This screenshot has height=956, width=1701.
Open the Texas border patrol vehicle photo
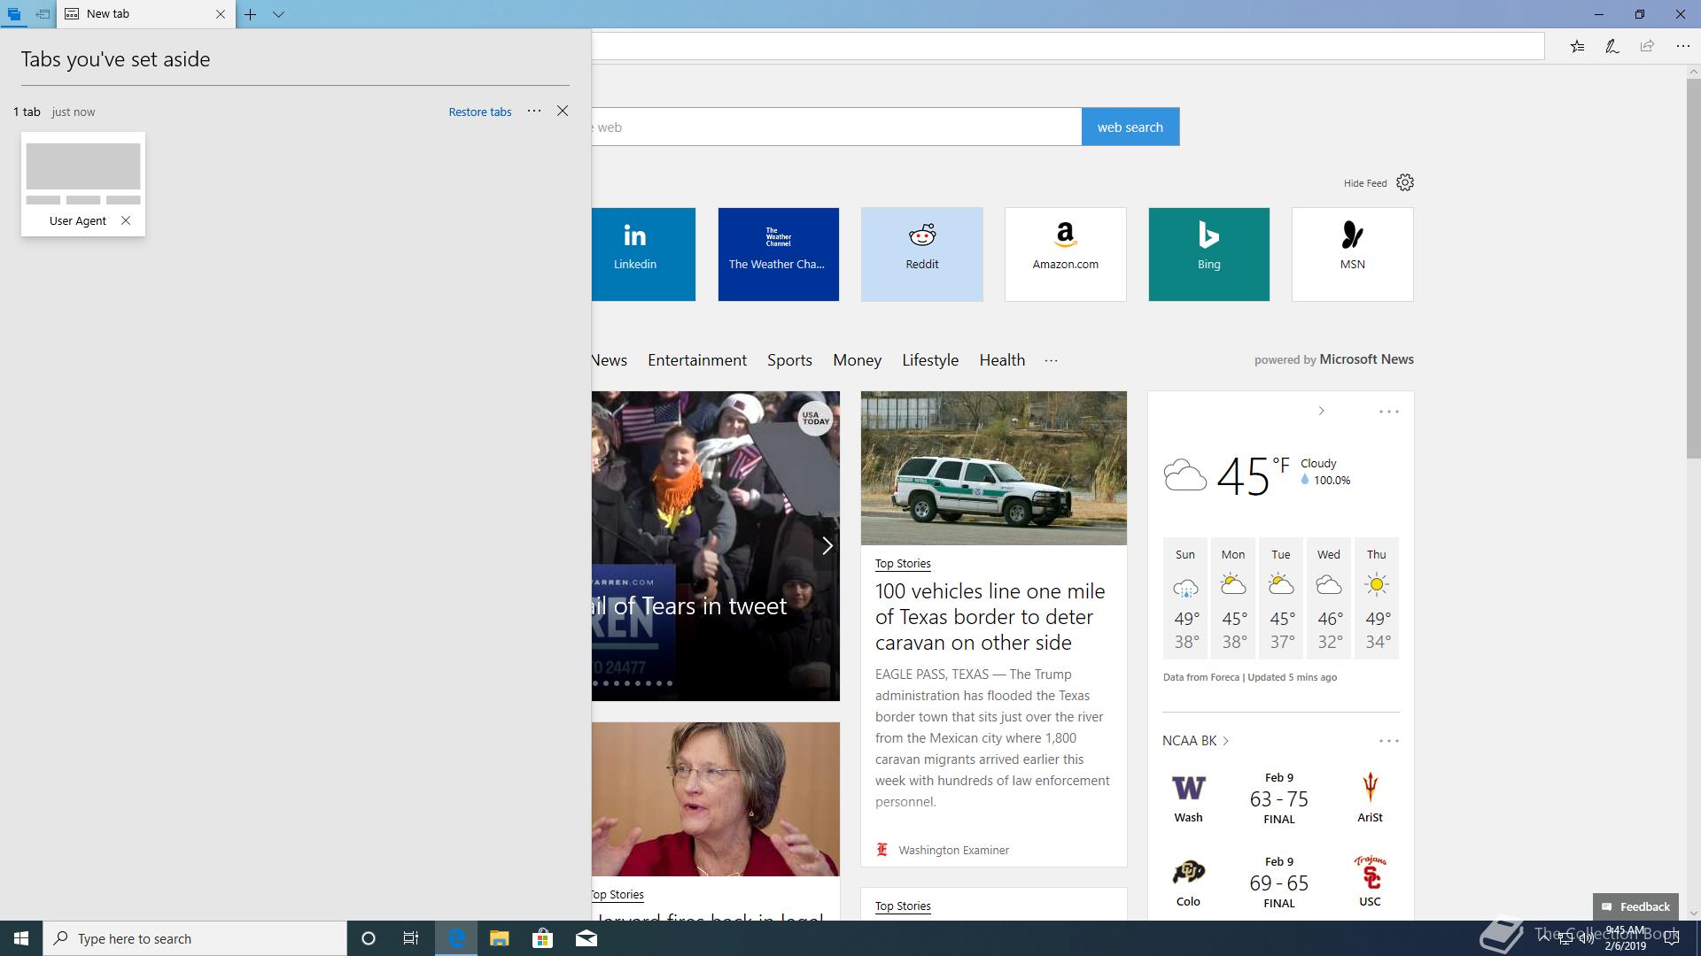pos(993,467)
